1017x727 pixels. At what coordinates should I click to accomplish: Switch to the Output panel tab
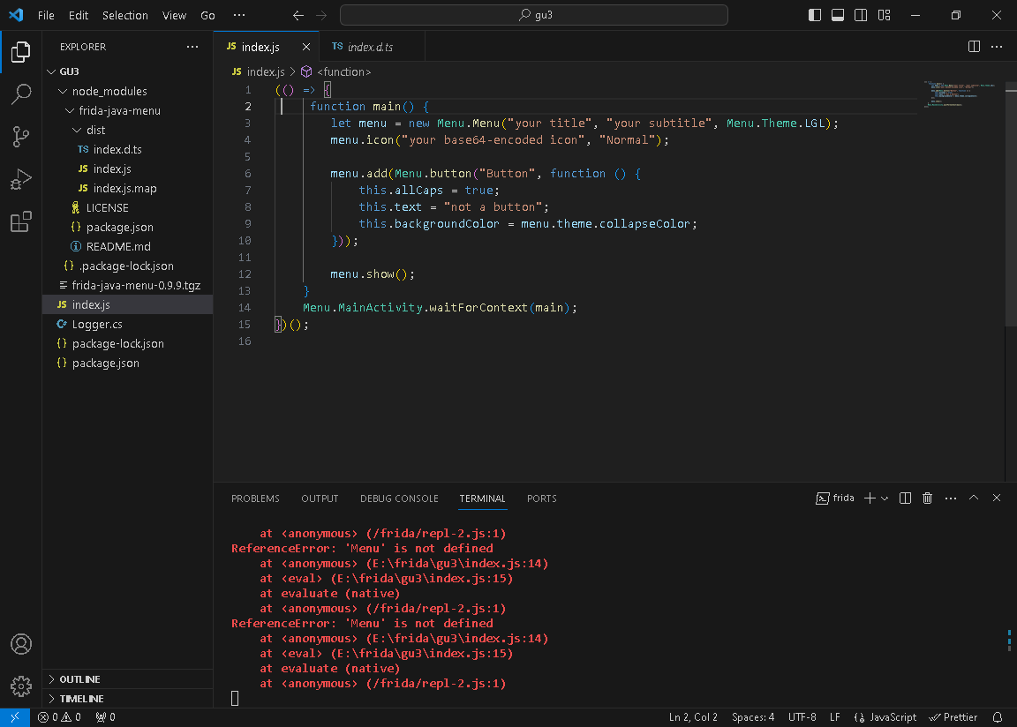click(320, 498)
